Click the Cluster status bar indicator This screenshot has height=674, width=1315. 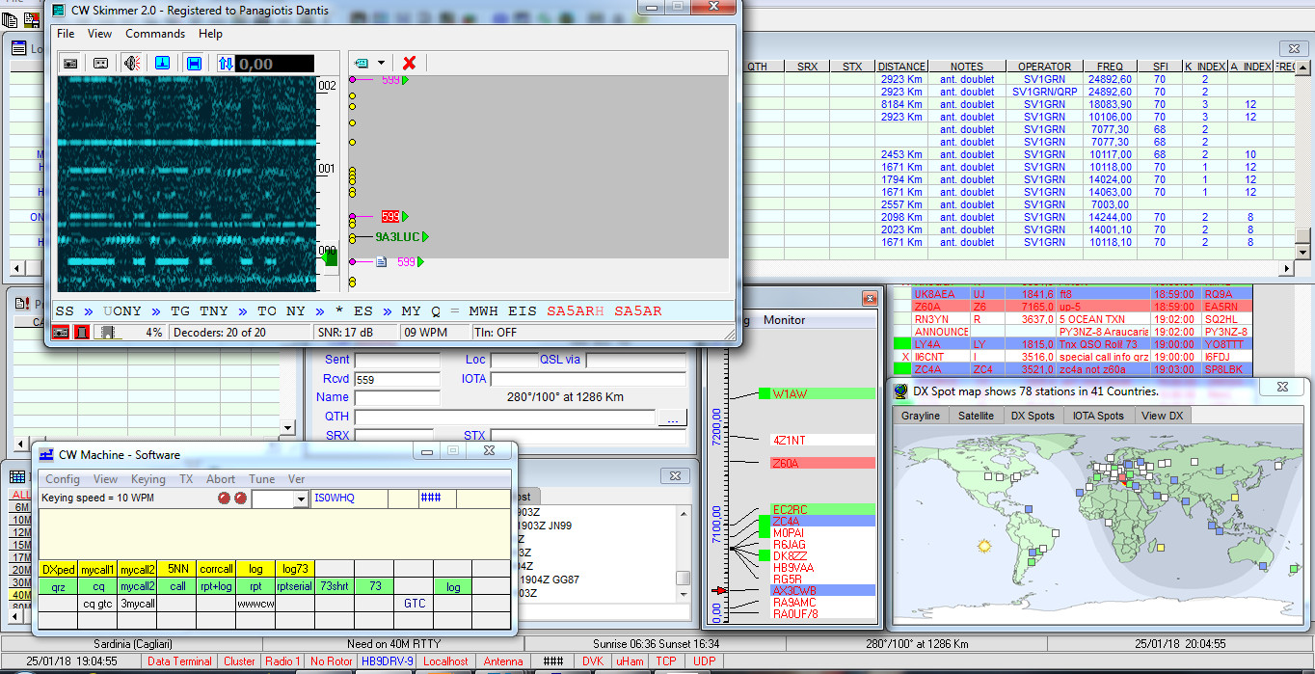point(239,661)
